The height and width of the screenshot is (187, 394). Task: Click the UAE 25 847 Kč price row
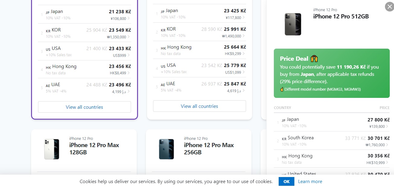point(199,87)
